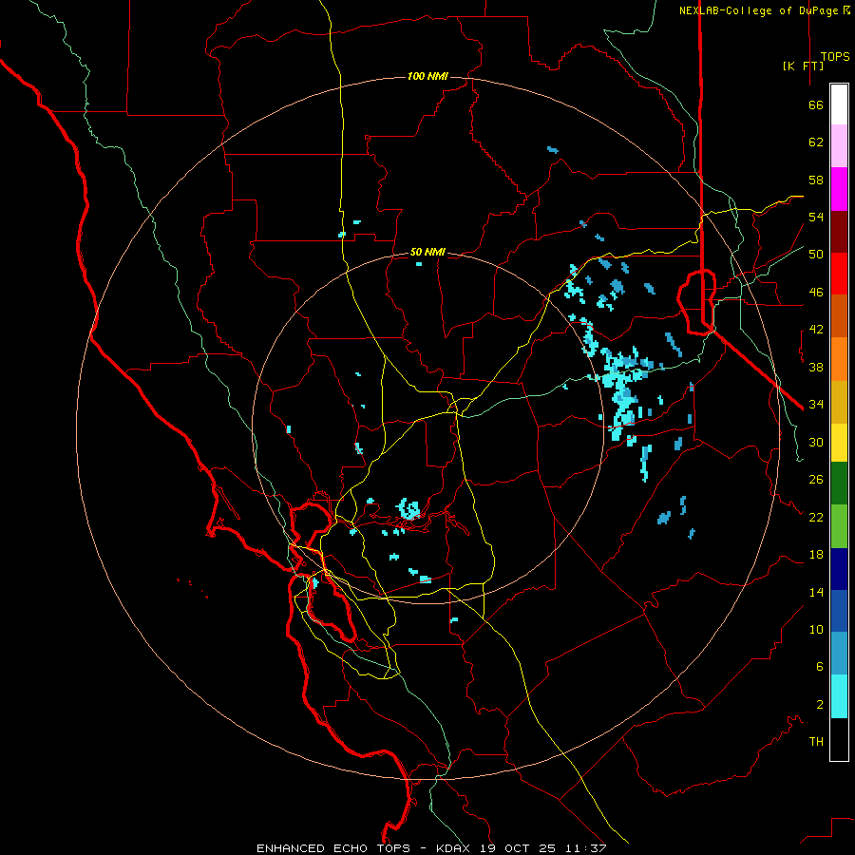This screenshot has width=855, height=855.
Task: Pick the light steel-blue legend swatch
Action: (x=839, y=654)
